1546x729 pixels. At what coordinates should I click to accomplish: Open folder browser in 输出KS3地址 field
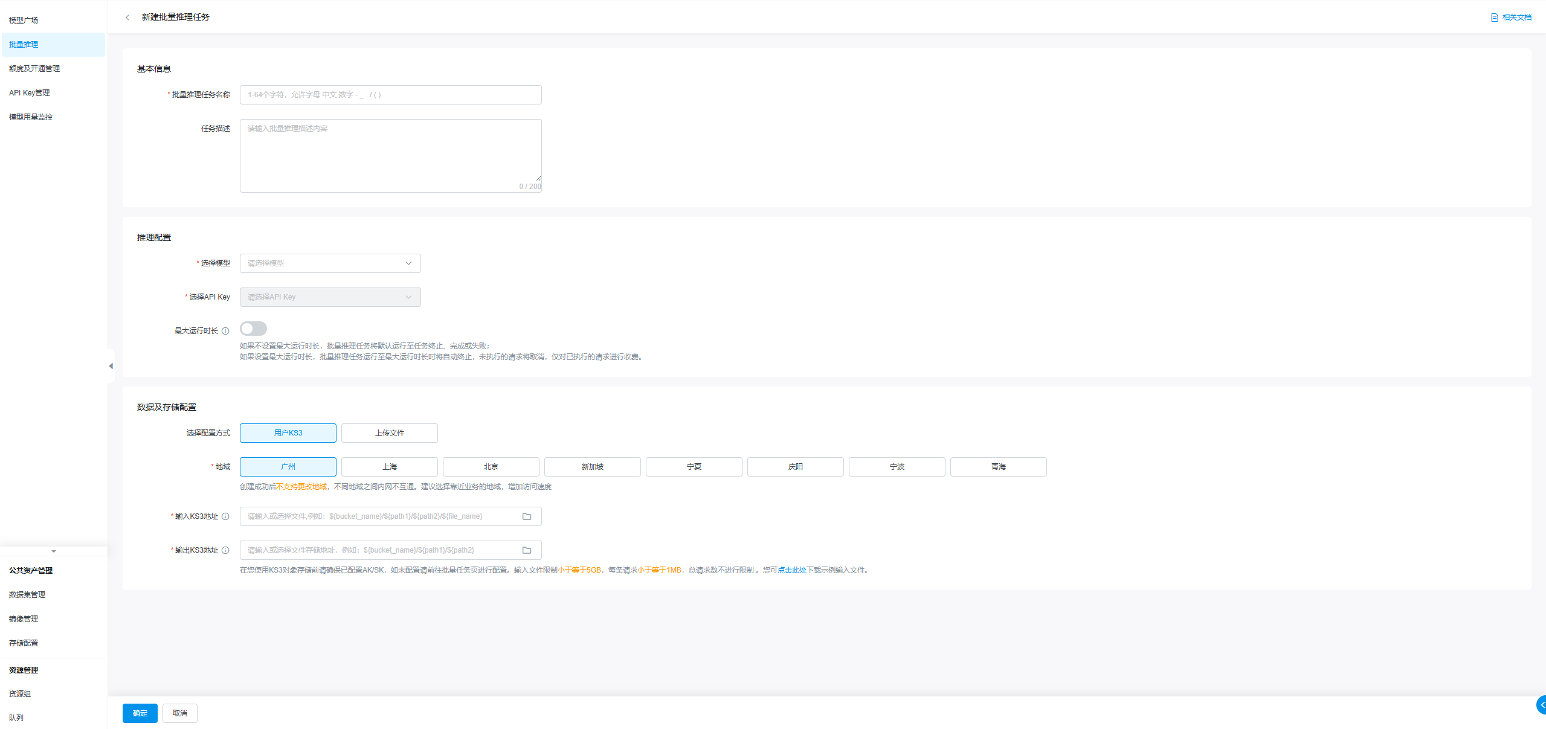click(x=526, y=550)
